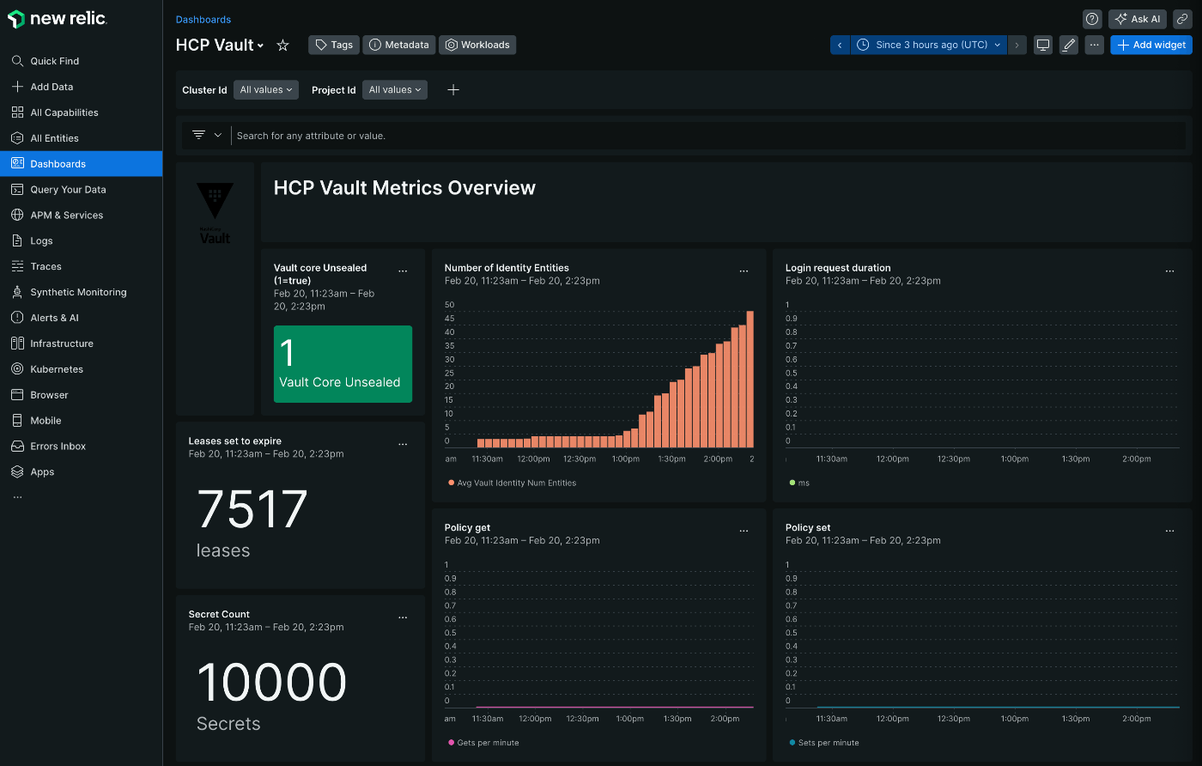
Task: Click the Apps stack icon
Action: click(x=17, y=471)
